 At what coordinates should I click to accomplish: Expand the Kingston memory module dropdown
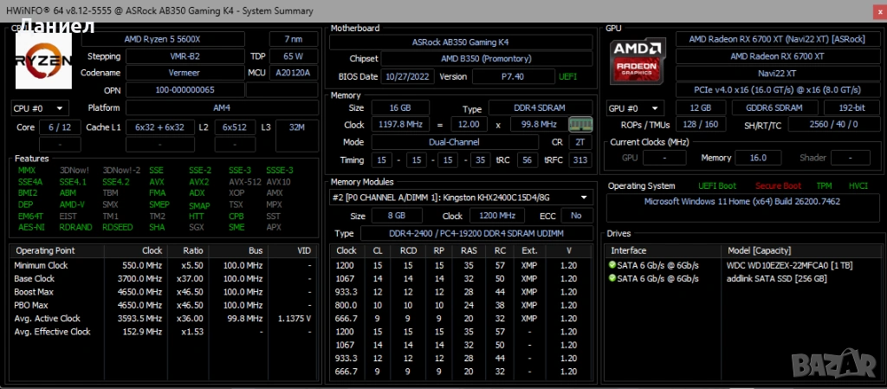462,198
